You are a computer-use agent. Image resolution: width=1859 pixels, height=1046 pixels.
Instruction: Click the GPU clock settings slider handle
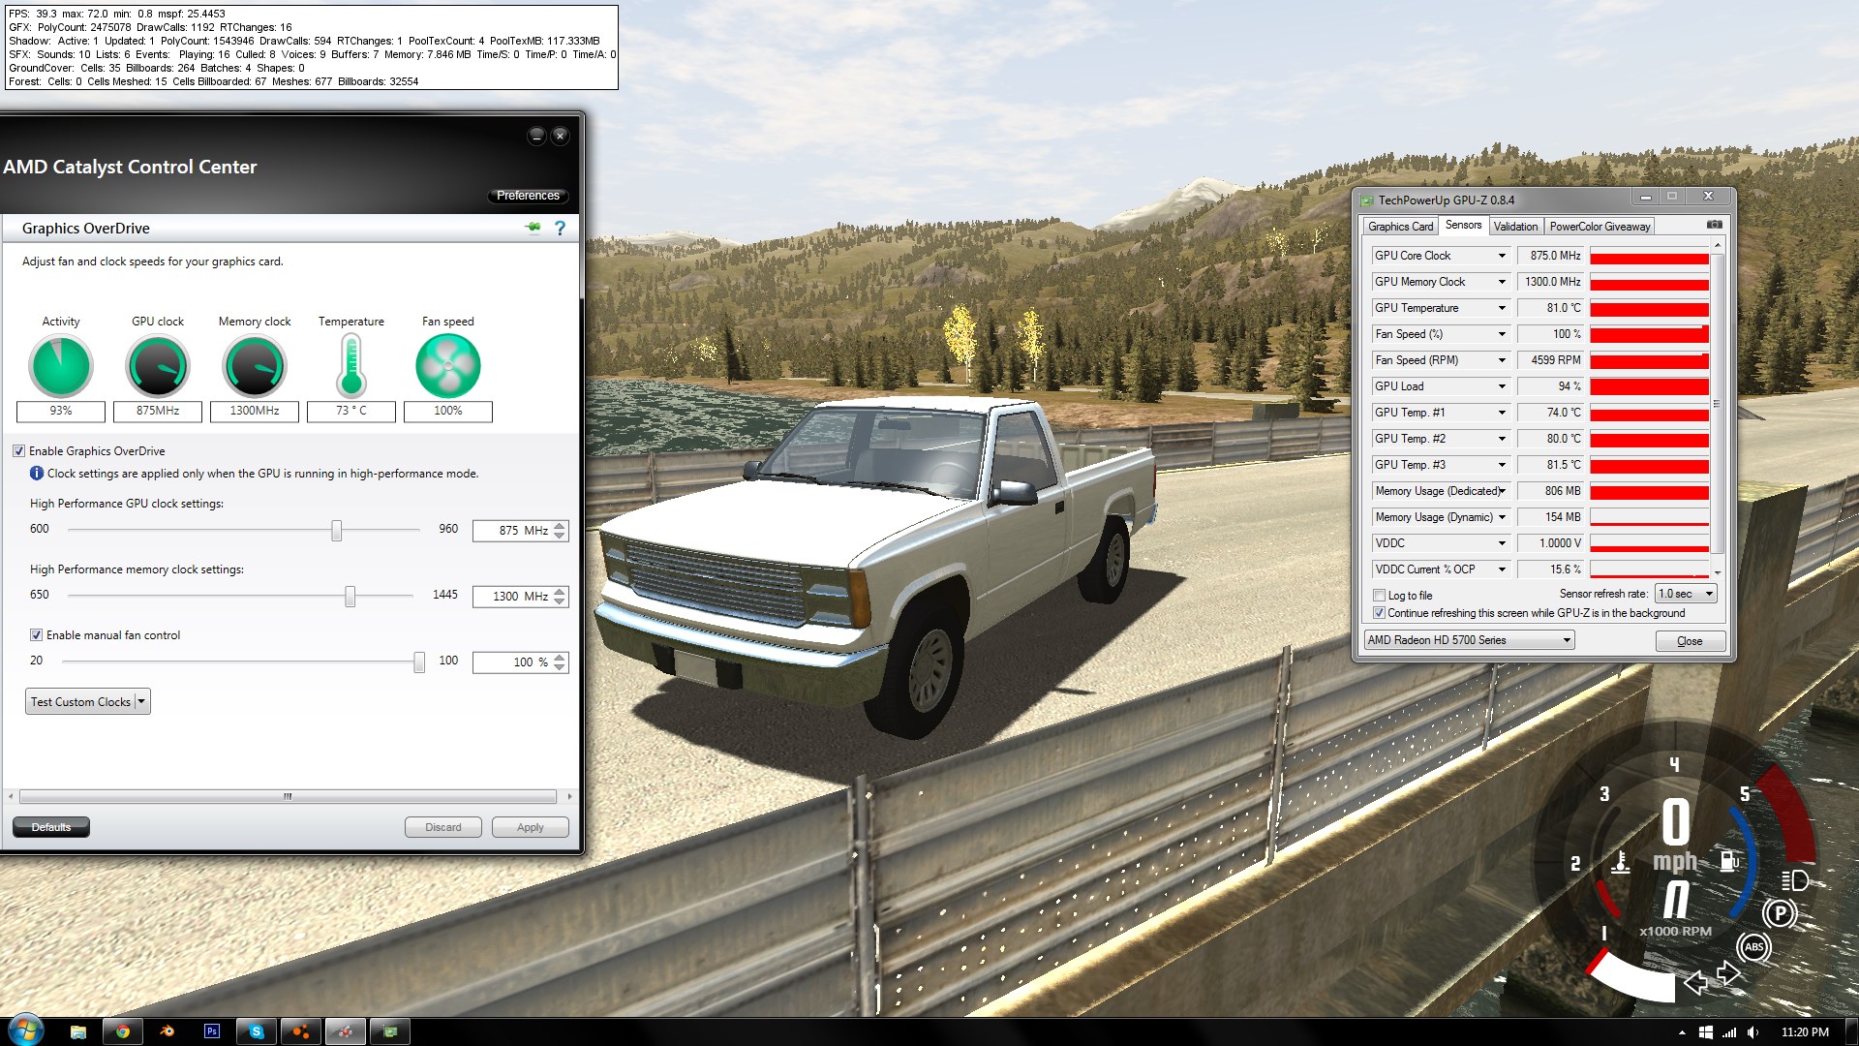336,530
